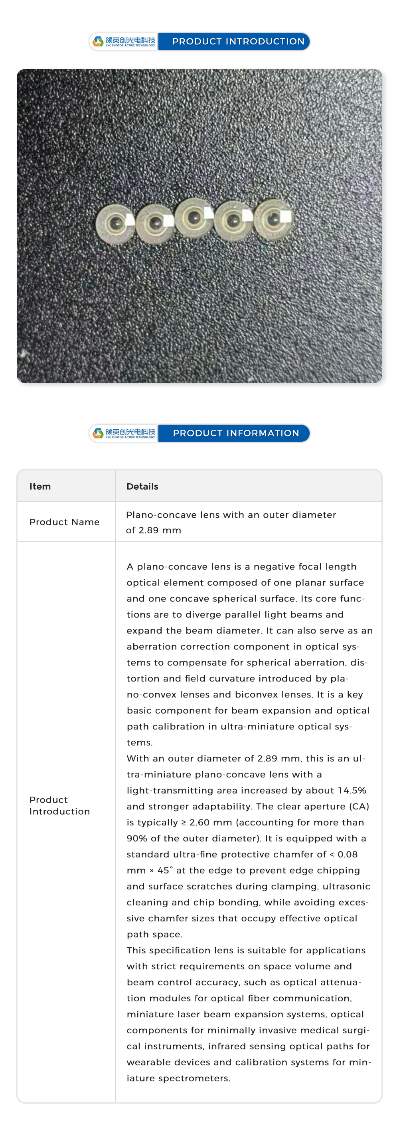Viewport: 399px width, 1134px height.
Task: Select the Product Name row label
Action: coord(65,522)
